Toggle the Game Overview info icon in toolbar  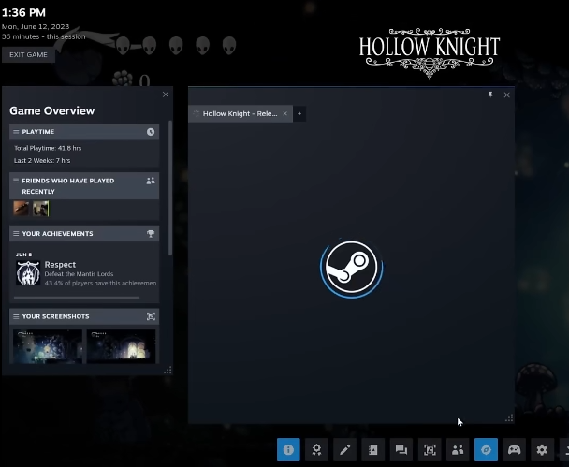click(x=288, y=449)
